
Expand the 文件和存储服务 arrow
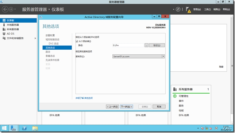(35, 38)
